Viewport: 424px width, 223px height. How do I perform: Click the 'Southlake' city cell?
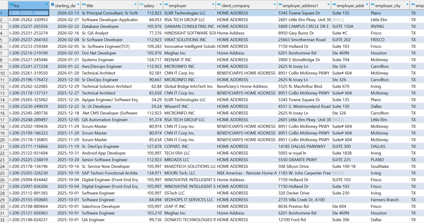389,166
